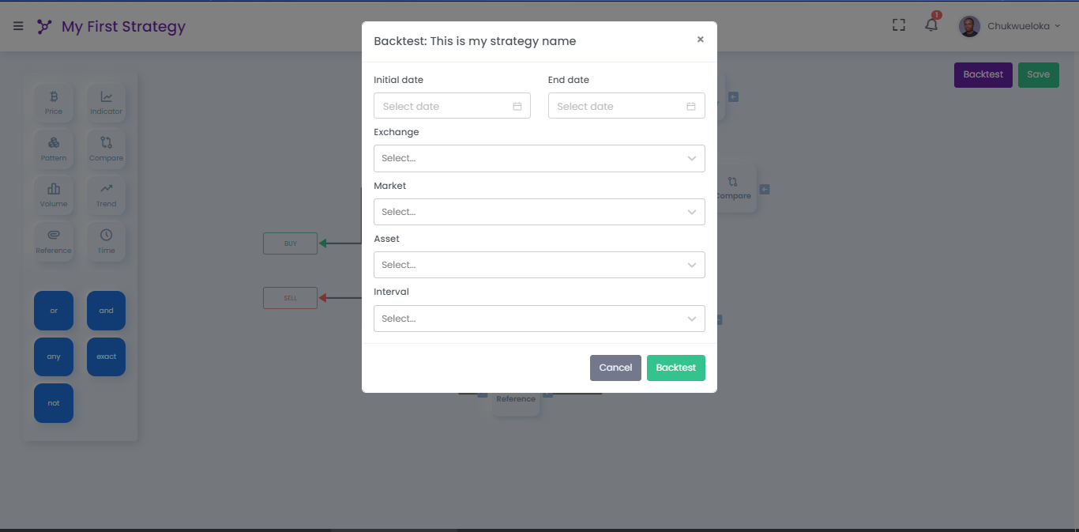
Task: Click the purple Backtest button in the header
Action: click(x=983, y=74)
